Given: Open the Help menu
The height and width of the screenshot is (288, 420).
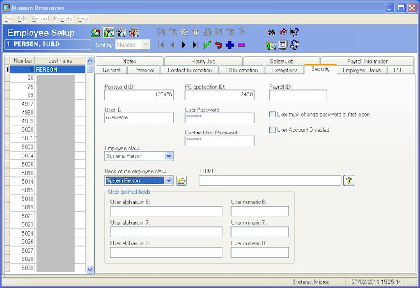Looking at the screenshot, I should (x=83, y=19).
